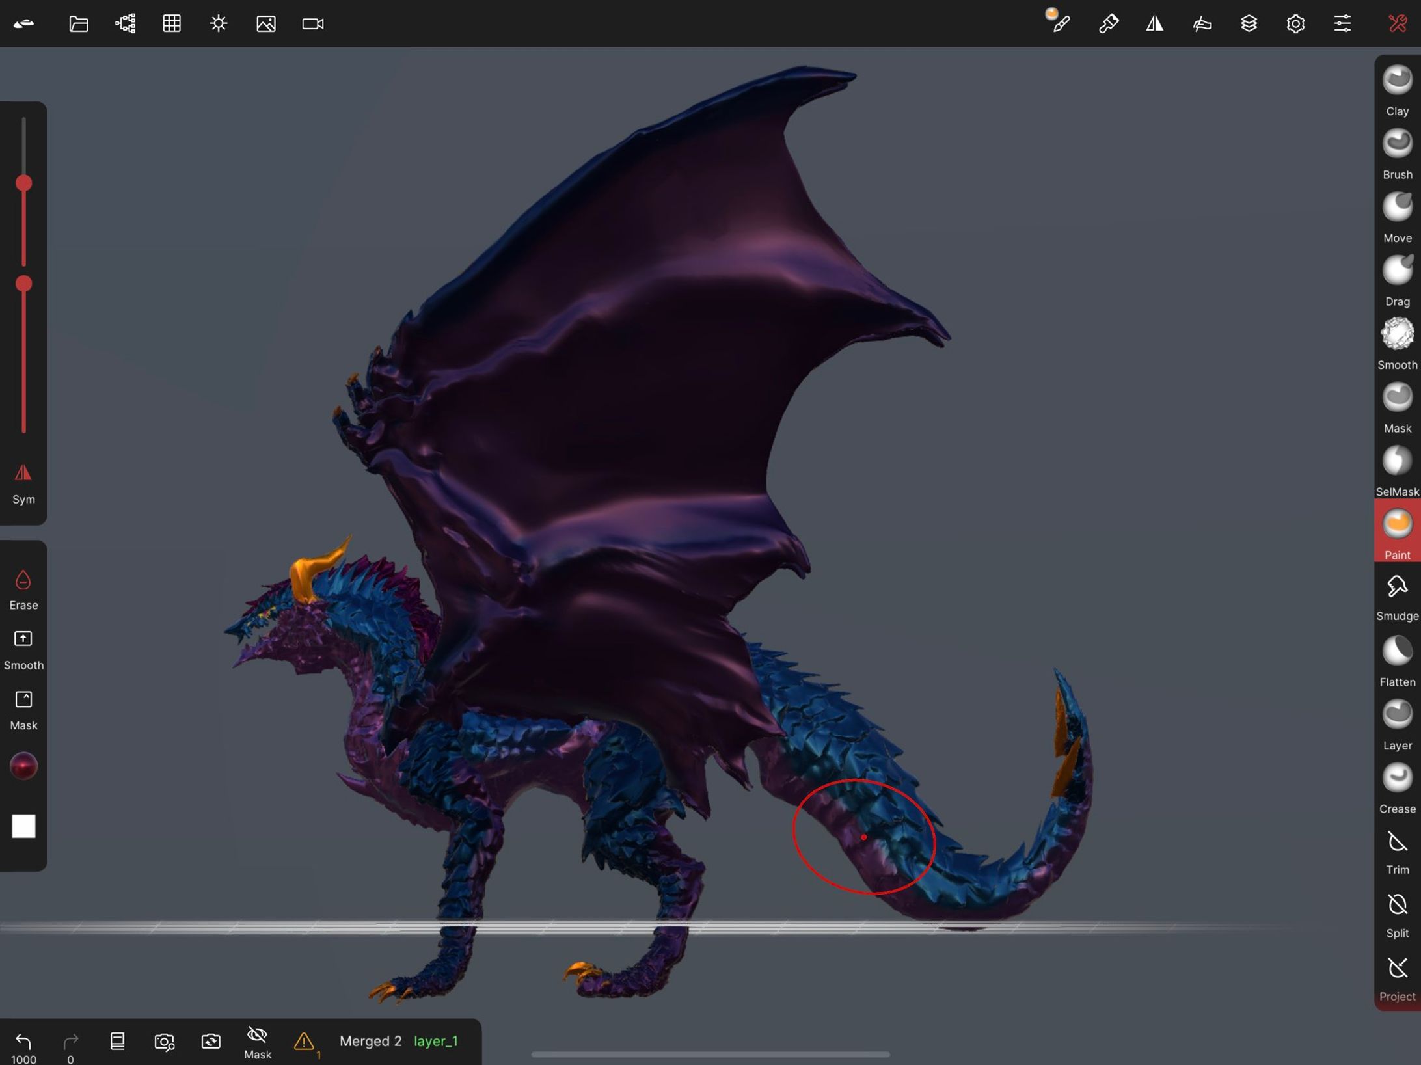
Task: Click the undo arrow button
Action: pos(23,1041)
